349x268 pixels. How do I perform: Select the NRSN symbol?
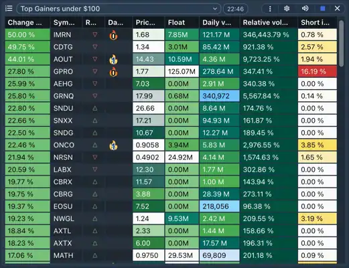coord(63,157)
